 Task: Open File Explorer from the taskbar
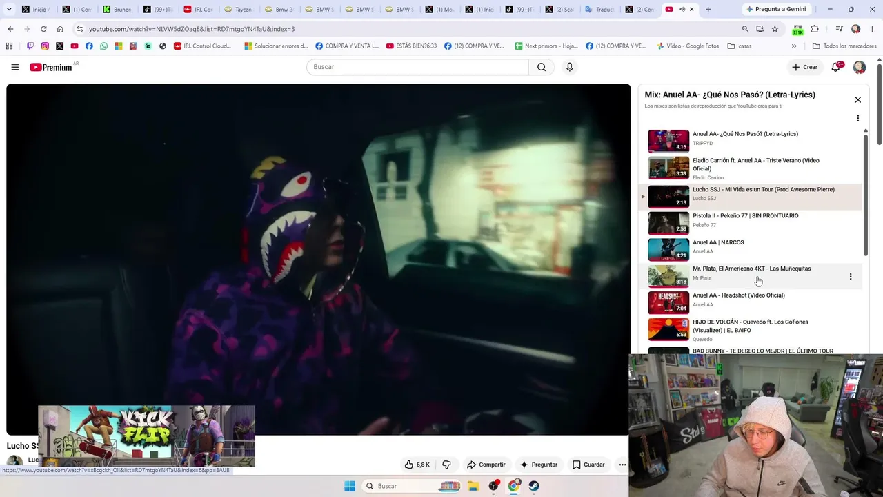[x=473, y=486]
